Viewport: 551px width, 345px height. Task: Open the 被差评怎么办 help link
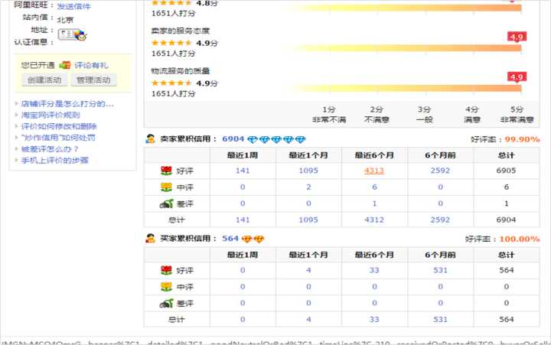(x=50, y=149)
